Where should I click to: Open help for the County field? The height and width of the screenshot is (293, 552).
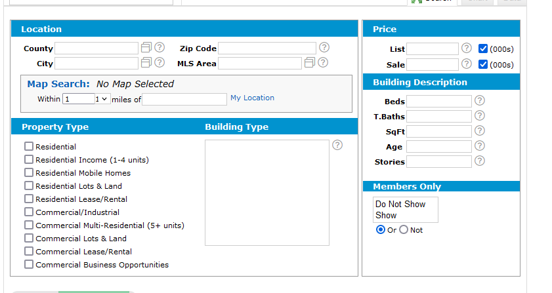(159, 47)
